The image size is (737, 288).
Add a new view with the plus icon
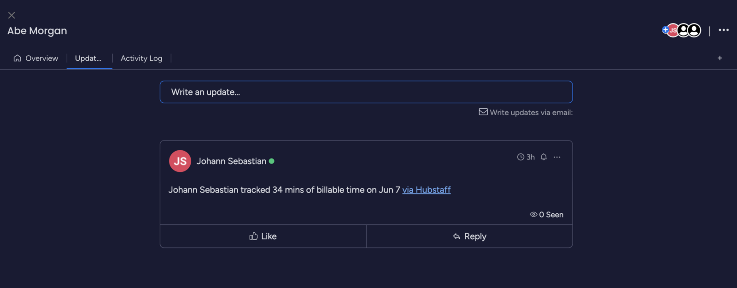click(719, 58)
